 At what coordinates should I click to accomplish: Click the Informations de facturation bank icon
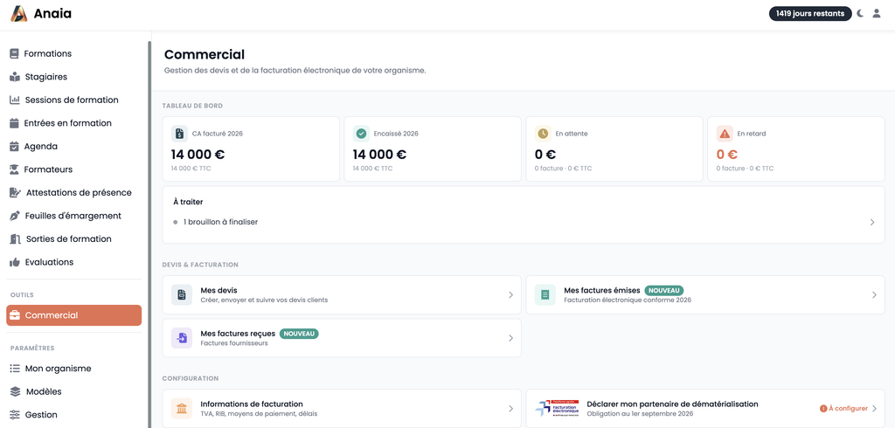pyautogui.click(x=182, y=409)
